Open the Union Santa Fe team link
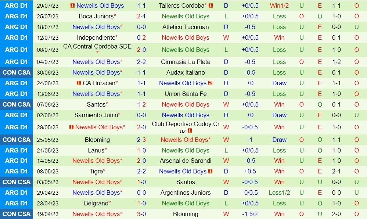 coord(186,94)
